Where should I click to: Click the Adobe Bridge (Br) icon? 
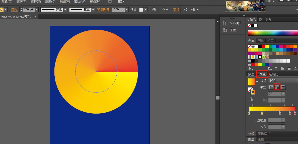pos(110,2)
